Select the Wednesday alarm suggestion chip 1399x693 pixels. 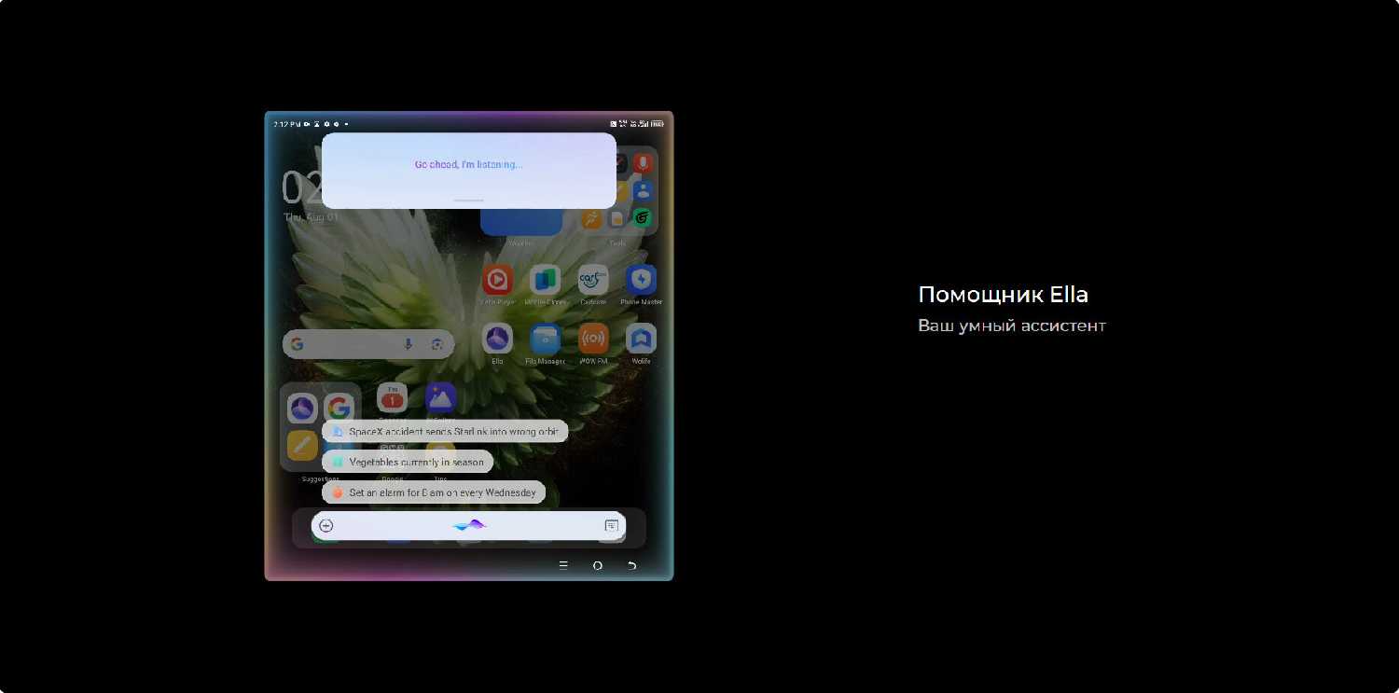tap(434, 492)
